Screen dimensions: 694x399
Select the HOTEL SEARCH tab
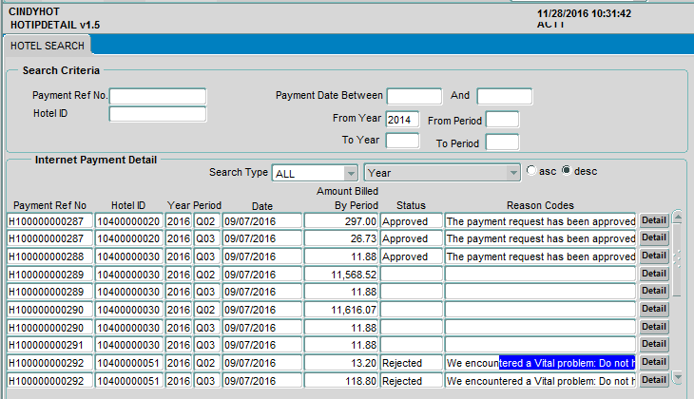click(48, 46)
